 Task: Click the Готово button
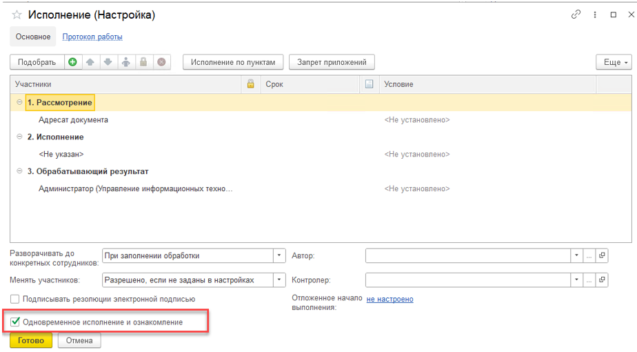pyautogui.click(x=31, y=341)
